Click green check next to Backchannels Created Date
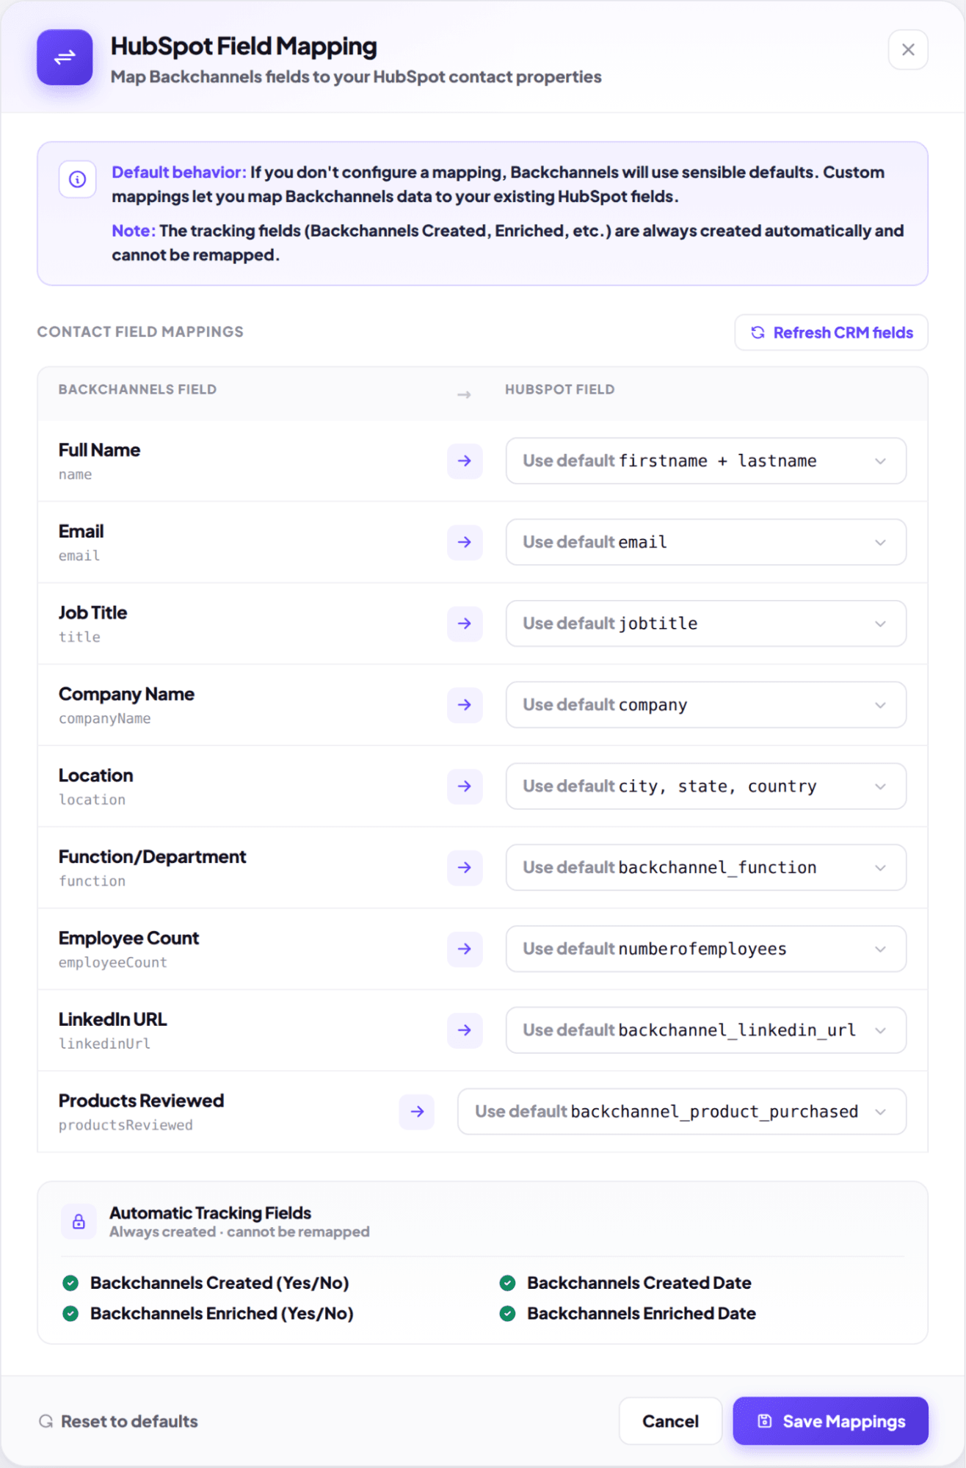Viewport: 966px width, 1468px height. coord(507,1284)
